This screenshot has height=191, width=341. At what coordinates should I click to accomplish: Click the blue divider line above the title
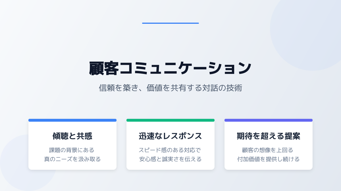[x=170, y=23]
